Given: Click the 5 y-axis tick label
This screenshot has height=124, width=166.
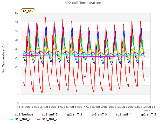Looking at the screenshot, I should pos(18,94).
